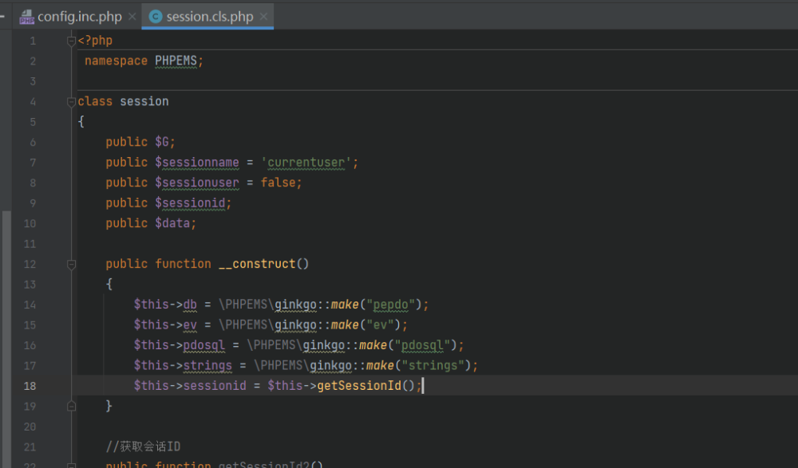The height and width of the screenshot is (468, 798).
Task: Close the config.inc.php tab
Action: [x=132, y=17]
